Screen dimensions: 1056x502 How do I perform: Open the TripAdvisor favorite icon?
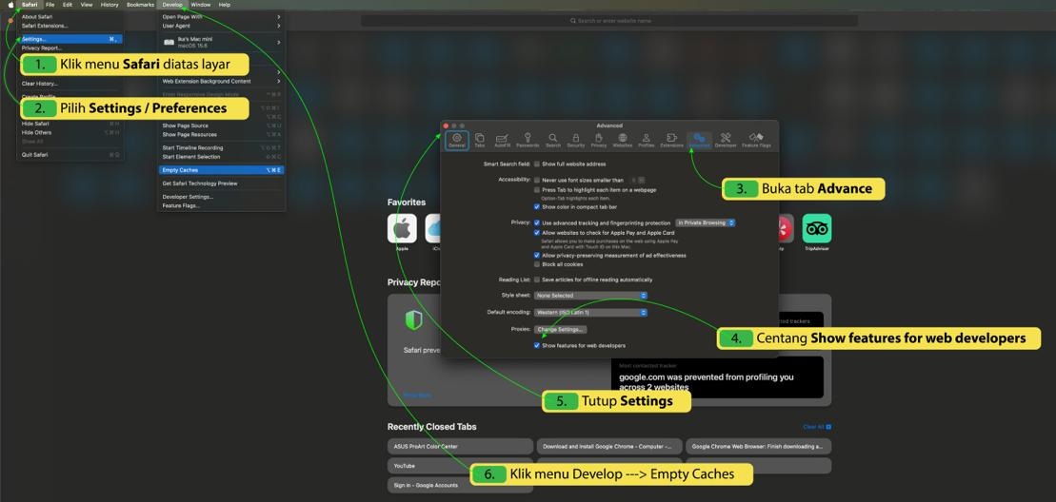coord(816,228)
